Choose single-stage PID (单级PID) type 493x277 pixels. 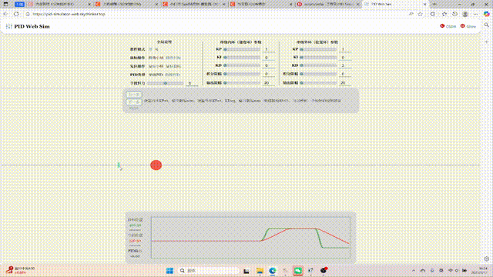pyautogui.click(x=156, y=75)
